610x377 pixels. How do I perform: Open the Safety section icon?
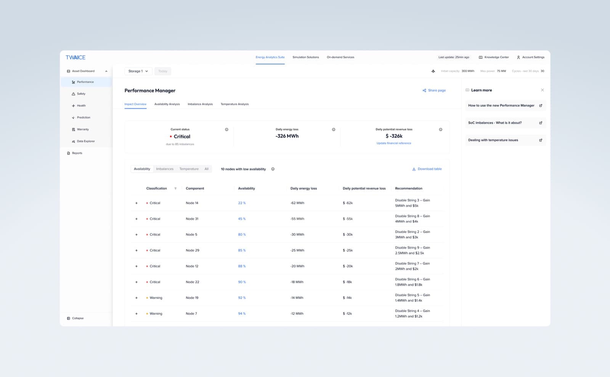click(74, 94)
